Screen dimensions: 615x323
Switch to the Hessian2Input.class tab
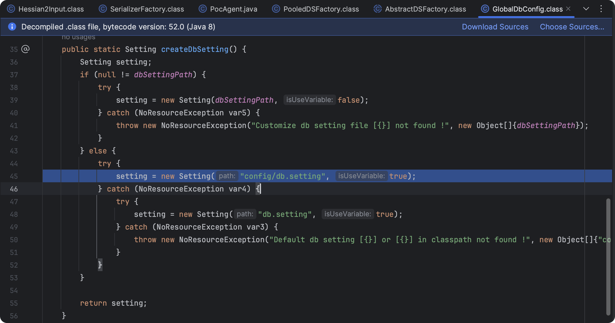click(x=45, y=9)
